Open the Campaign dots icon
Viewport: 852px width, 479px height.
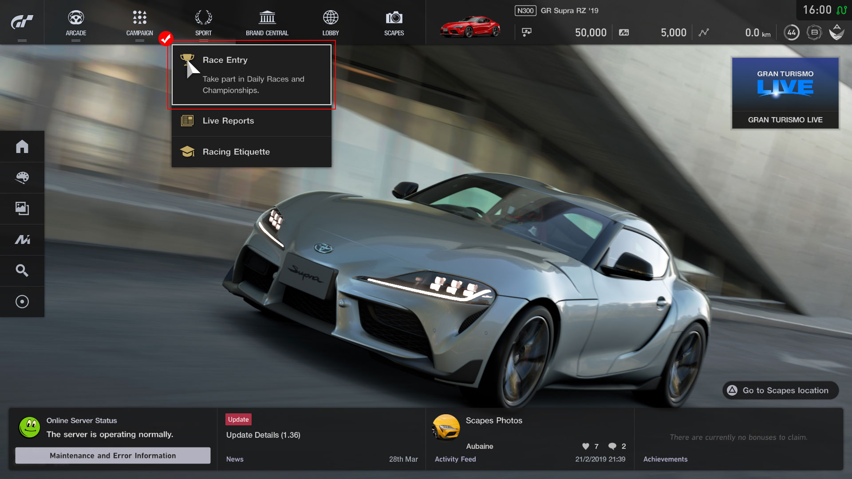coord(139,18)
